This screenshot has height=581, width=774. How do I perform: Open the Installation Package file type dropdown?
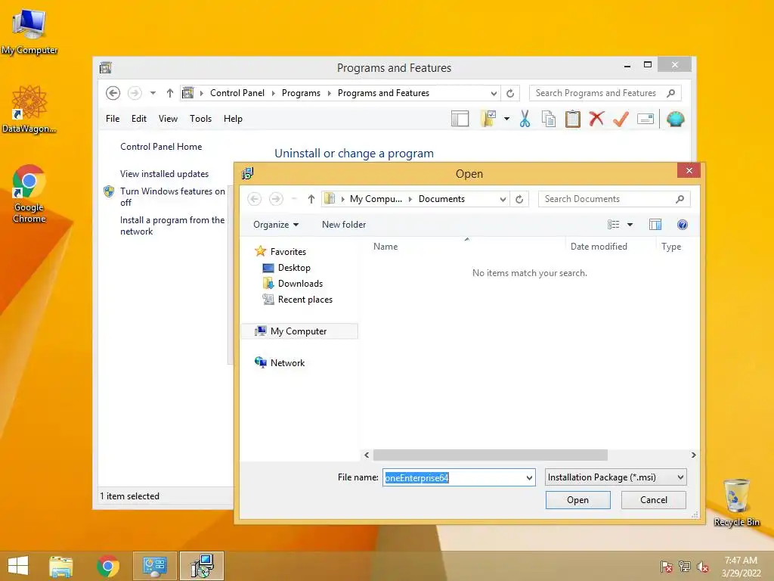pos(615,477)
